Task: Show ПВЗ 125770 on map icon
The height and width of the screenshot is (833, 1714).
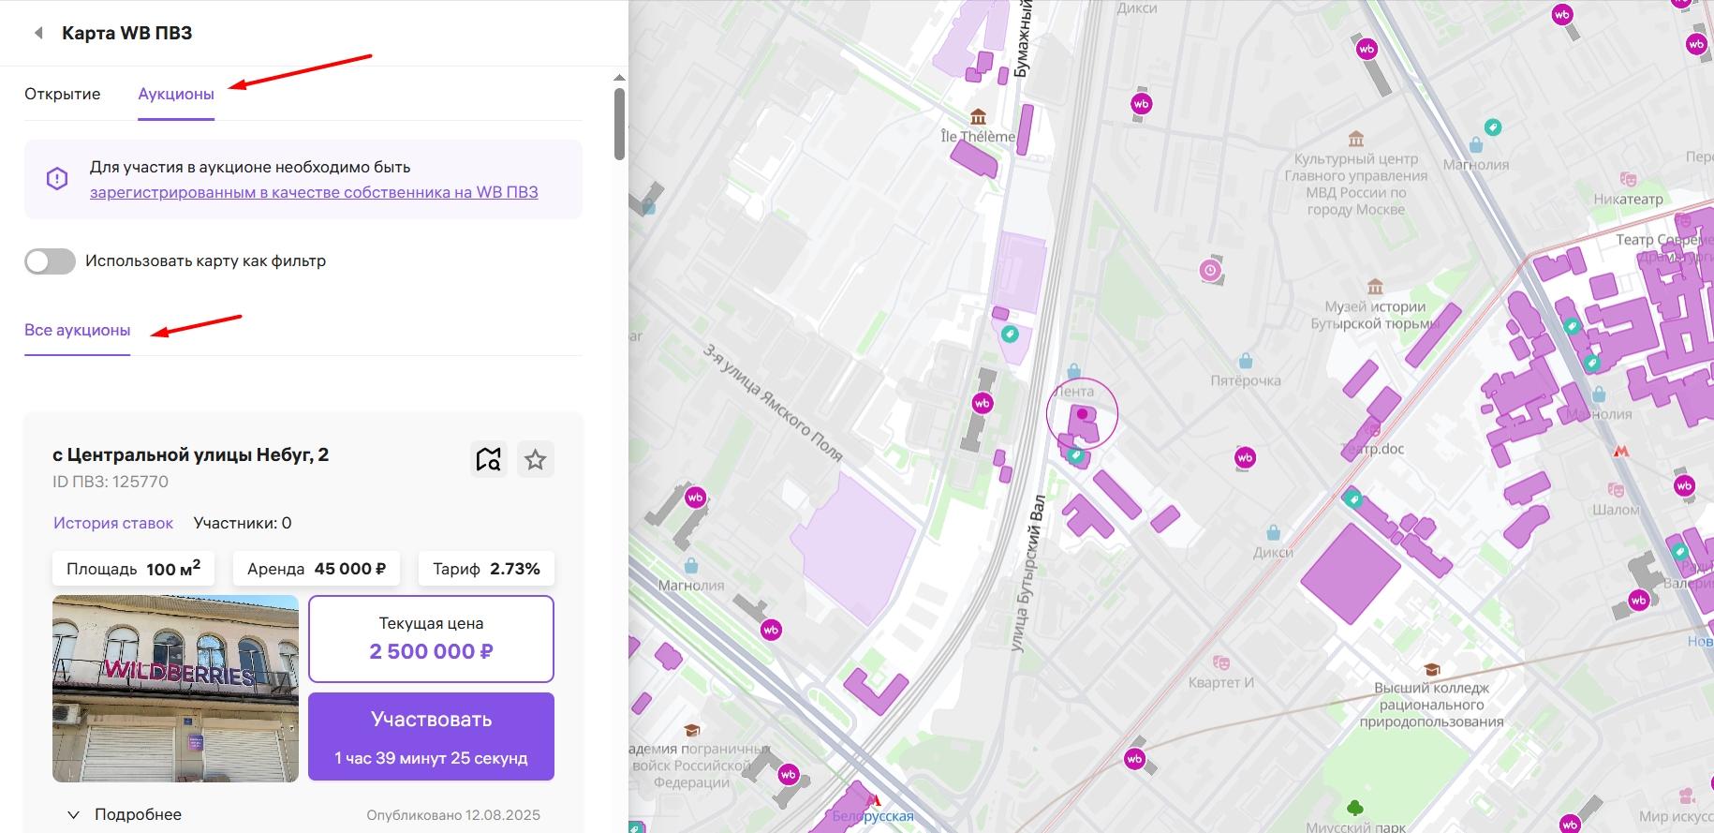Action: [x=489, y=459]
